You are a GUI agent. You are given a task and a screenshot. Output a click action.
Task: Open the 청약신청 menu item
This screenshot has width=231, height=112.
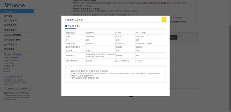click(8, 16)
